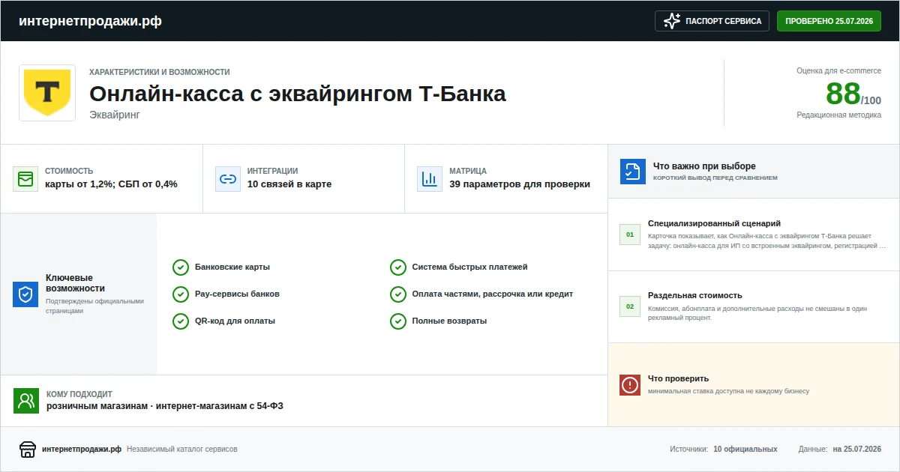
Task: Click the text карты от 1,2%; СБП от 0,4%
Action: (x=111, y=184)
